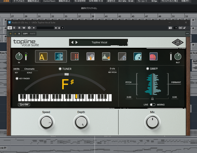This screenshot has height=153, width=197.
Task: Open the preset management dropdown arrow
Action: click(x=63, y=28)
